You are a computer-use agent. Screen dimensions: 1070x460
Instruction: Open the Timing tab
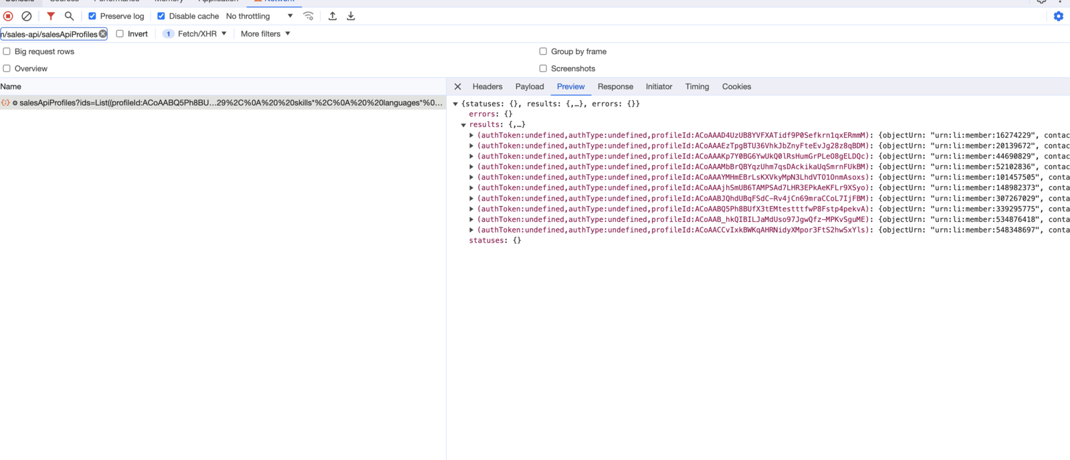point(697,87)
